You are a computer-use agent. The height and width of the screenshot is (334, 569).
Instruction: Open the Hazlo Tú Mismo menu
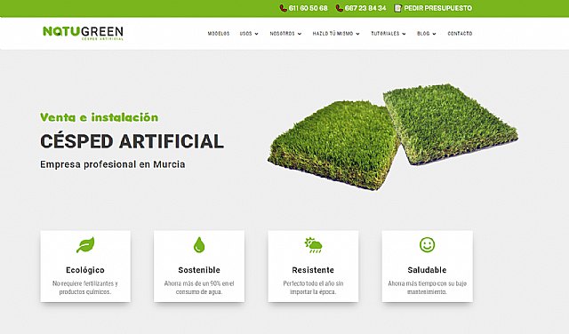point(333,34)
